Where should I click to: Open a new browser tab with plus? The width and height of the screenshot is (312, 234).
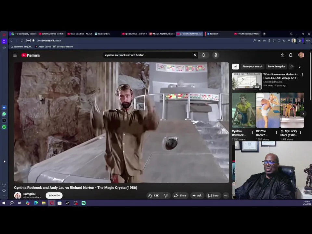[264, 34]
